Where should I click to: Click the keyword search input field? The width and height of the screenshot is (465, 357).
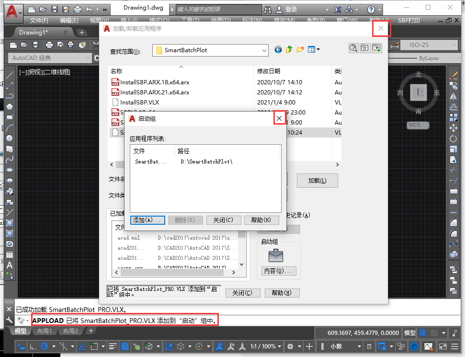tap(218, 9)
